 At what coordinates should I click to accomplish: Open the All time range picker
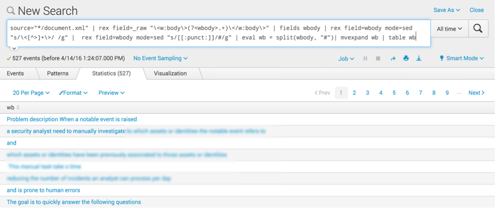pyautogui.click(x=449, y=29)
